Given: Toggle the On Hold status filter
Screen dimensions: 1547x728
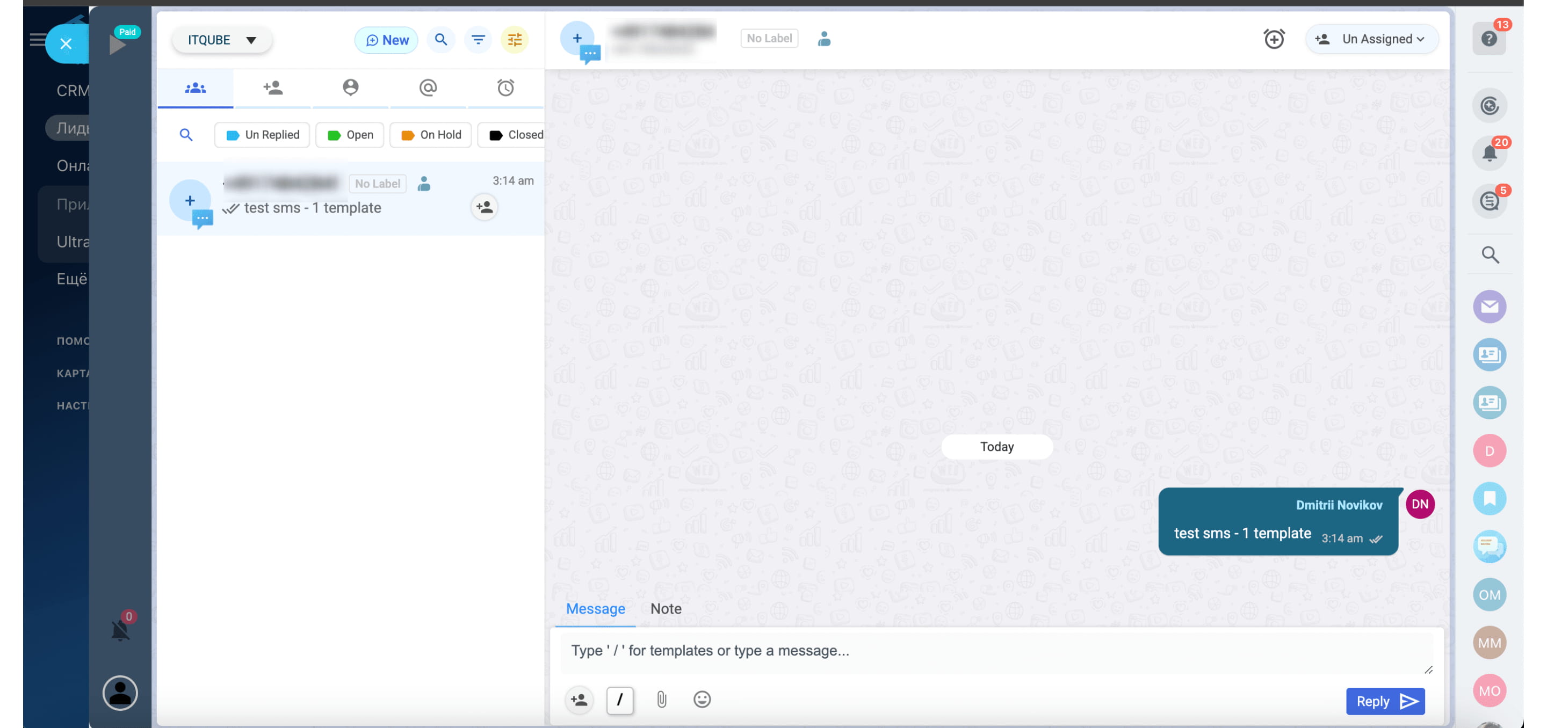Looking at the screenshot, I should click(x=431, y=135).
